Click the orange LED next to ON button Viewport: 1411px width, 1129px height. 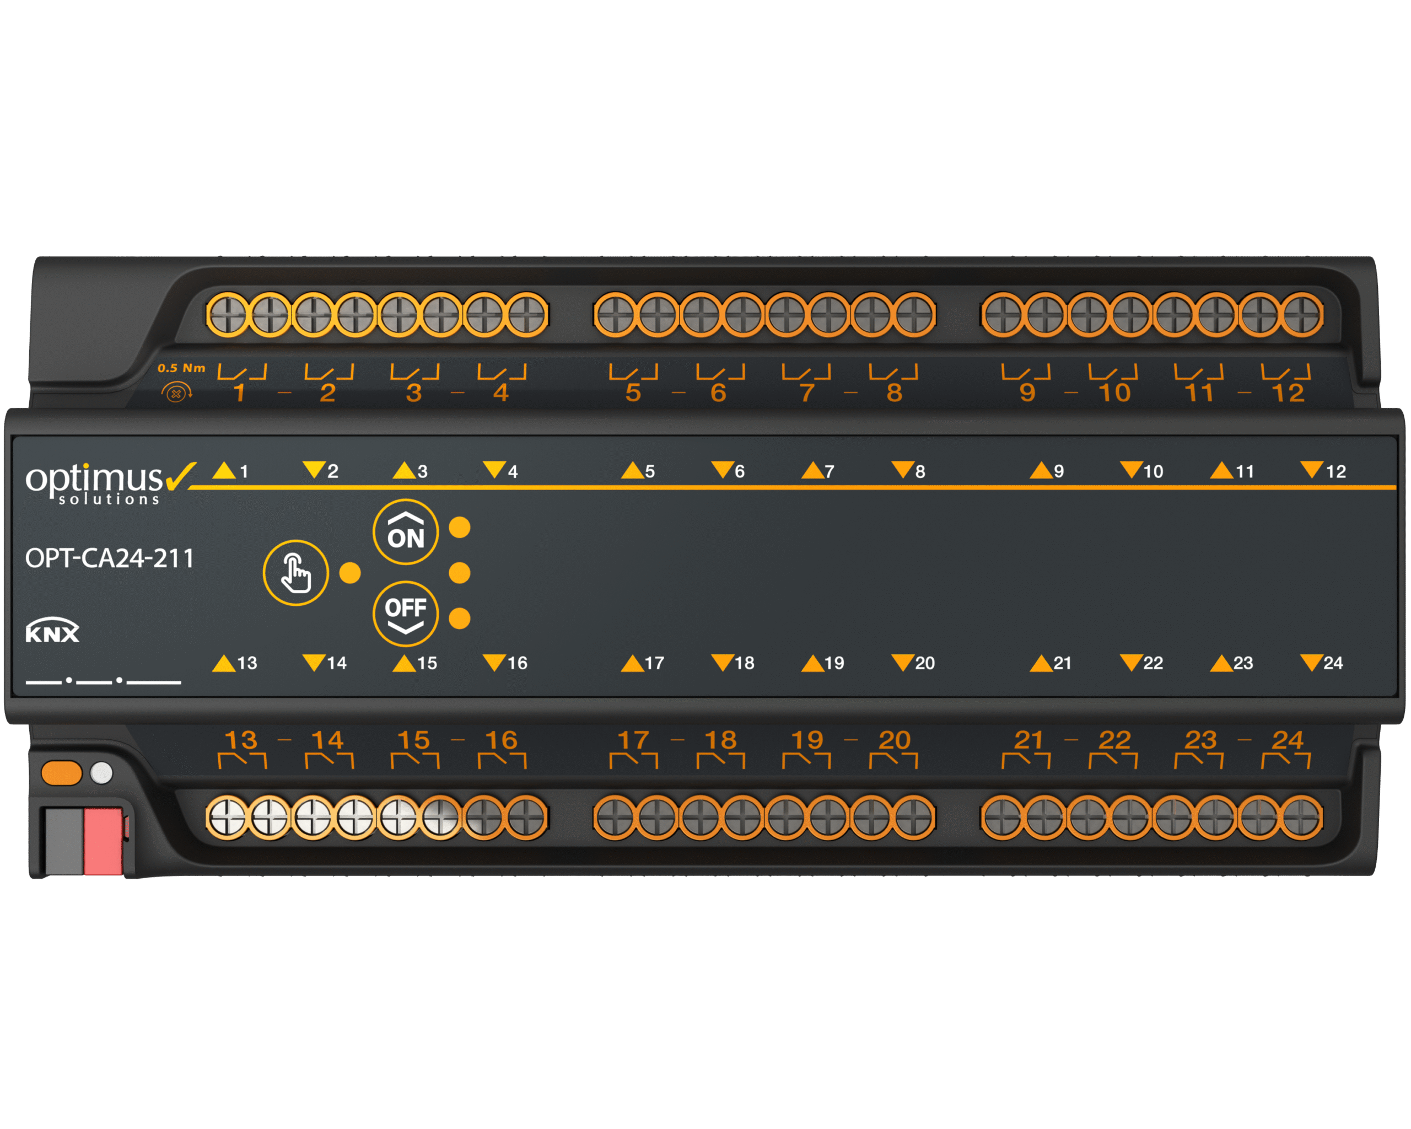pyautogui.click(x=460, y=527)
